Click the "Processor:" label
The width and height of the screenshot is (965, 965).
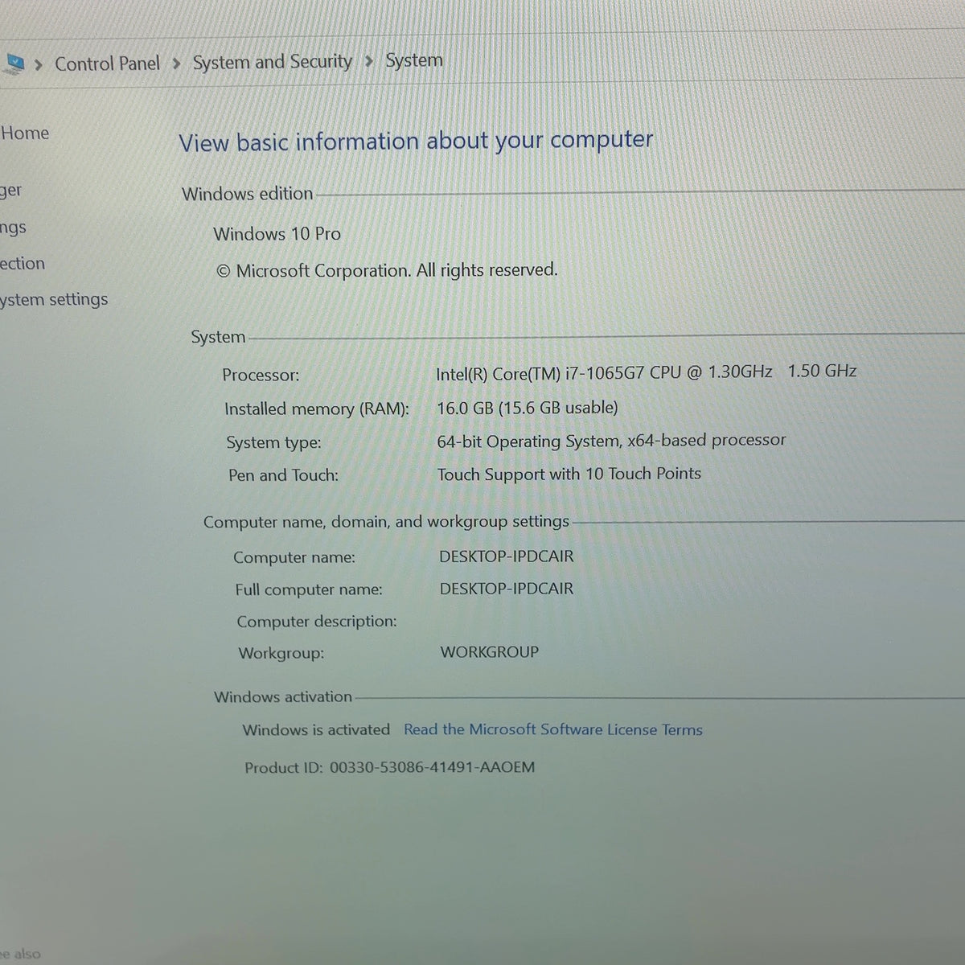tap(261, 376)
